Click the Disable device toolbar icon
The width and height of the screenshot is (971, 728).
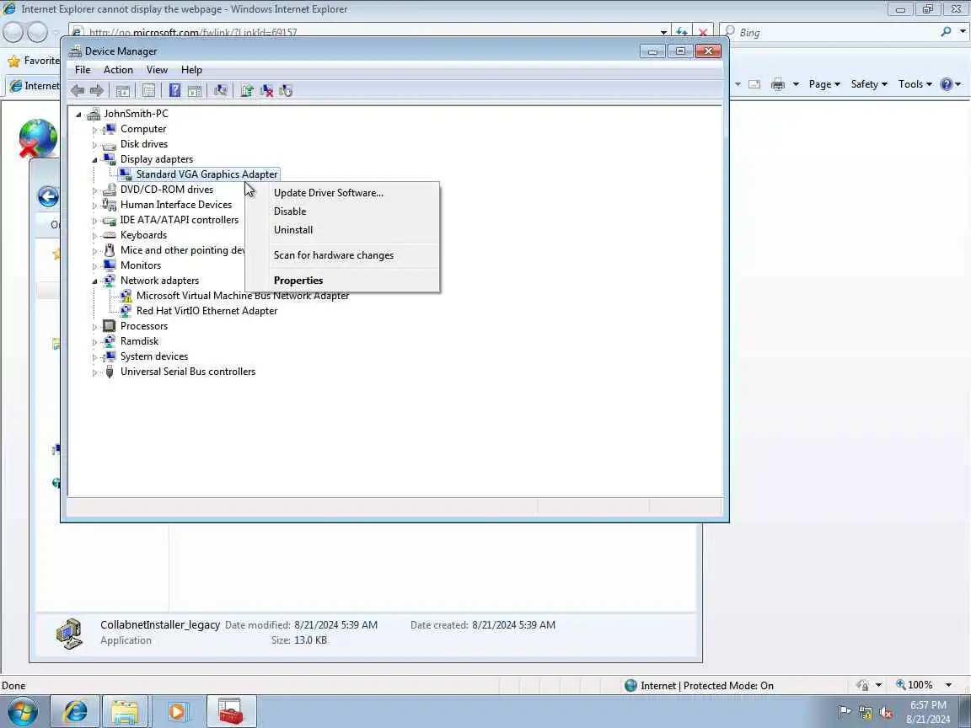point(286,91)
